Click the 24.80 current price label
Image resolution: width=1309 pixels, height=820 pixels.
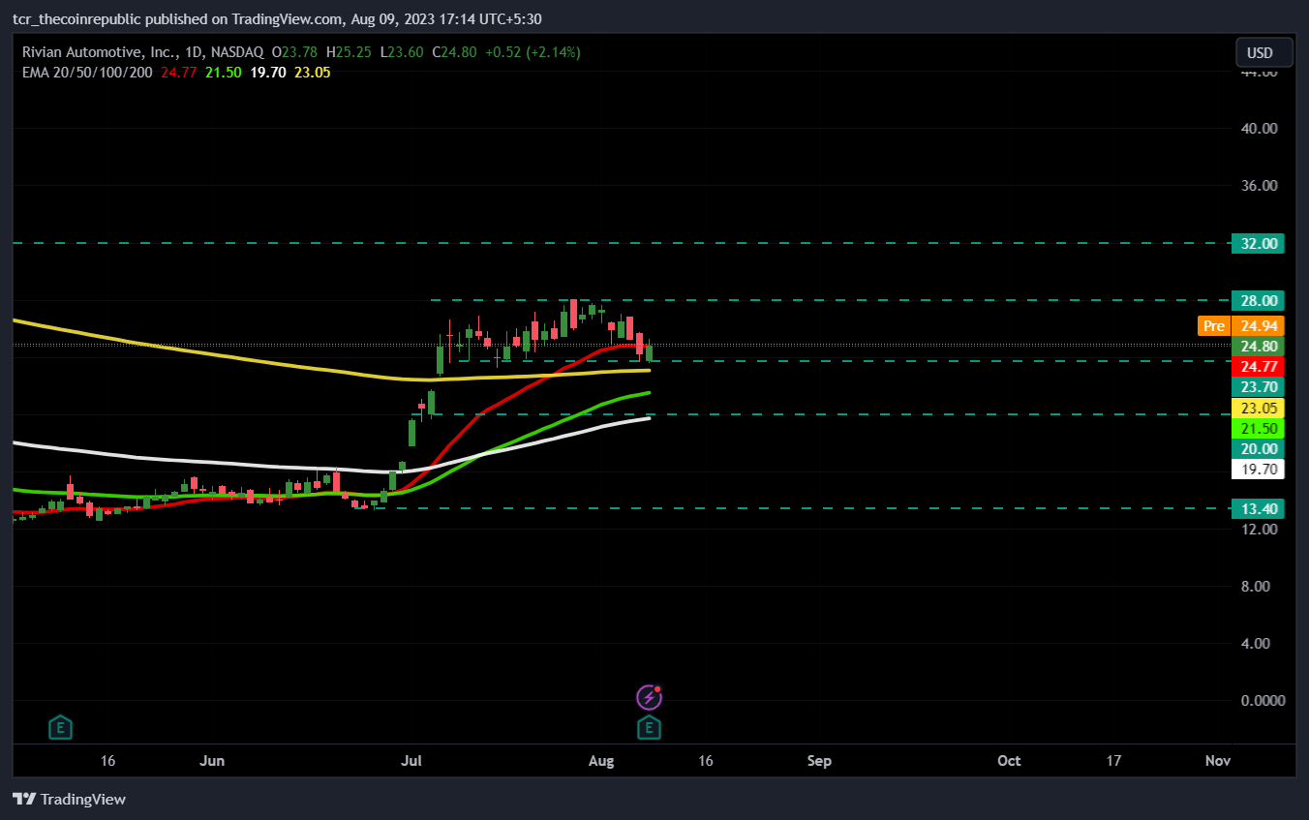[x=1258, y=347]
